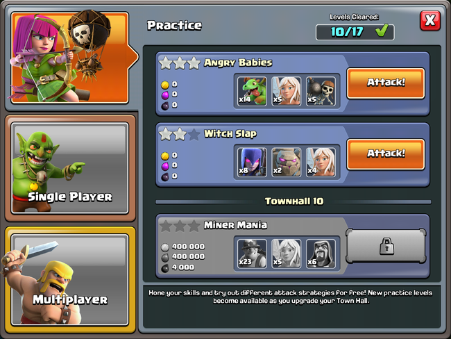The image size is (451, 339).
Task: Click the Townhall 10 section divider
Action: click(x=293, y=201)
